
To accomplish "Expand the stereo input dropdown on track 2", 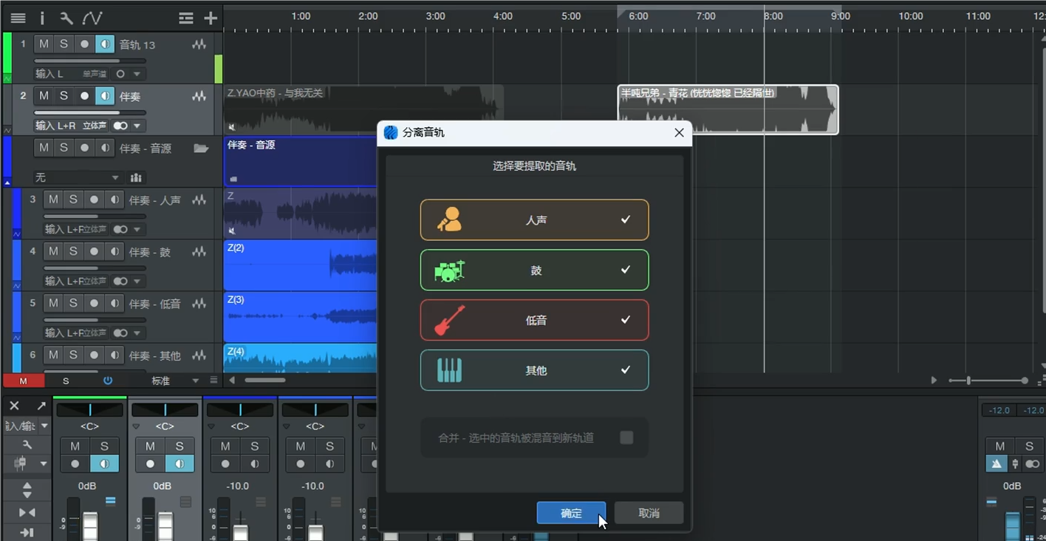I will 137,126.
